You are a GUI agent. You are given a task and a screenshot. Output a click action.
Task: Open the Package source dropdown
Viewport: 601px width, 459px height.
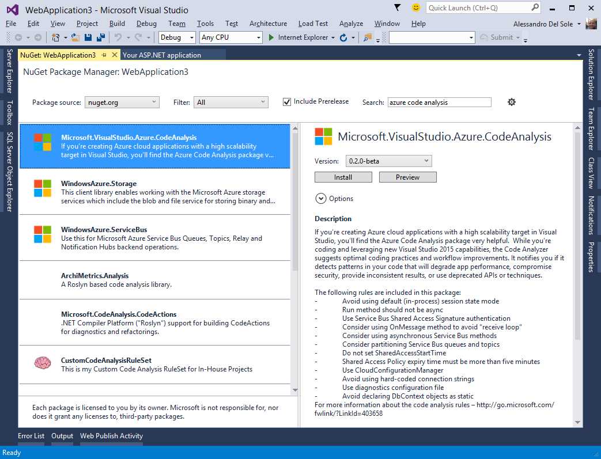tap(122, 101)
